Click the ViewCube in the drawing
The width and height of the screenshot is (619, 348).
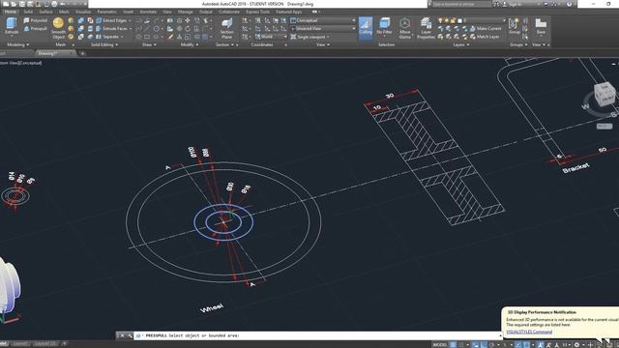(x=604, y=95)
